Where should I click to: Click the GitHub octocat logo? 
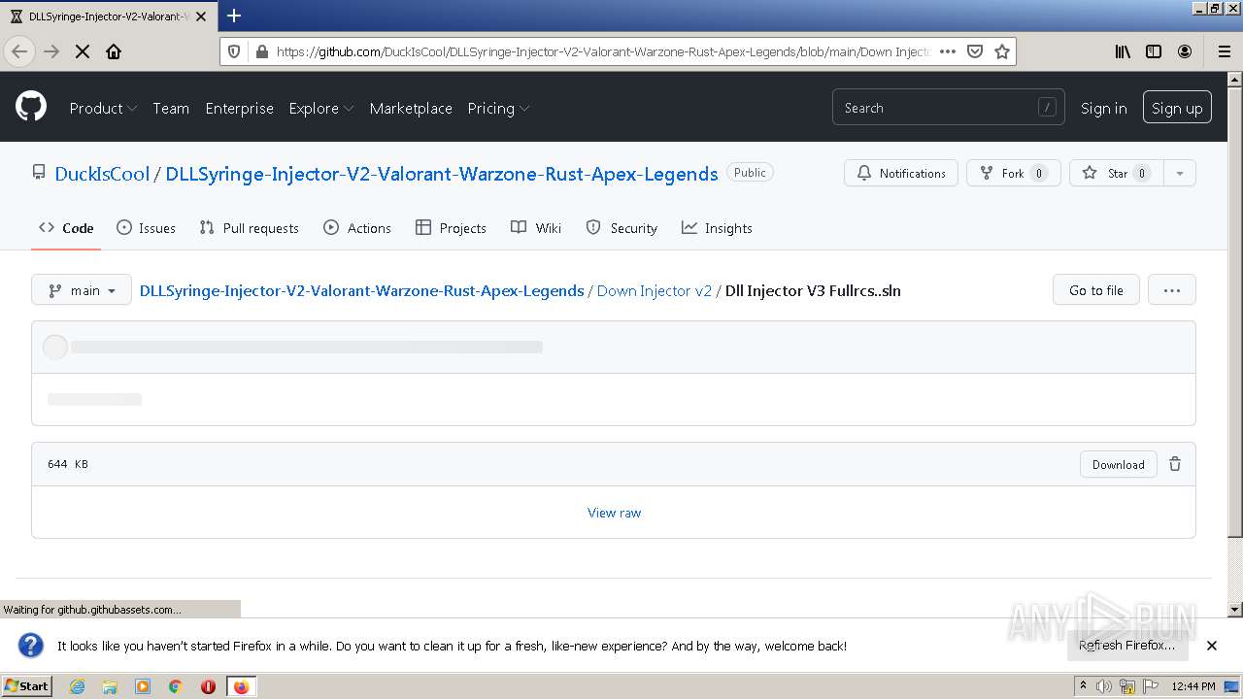31,106
